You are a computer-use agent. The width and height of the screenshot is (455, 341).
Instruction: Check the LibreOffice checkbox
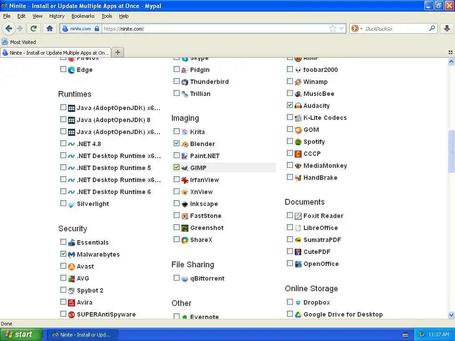pos(290,227)
